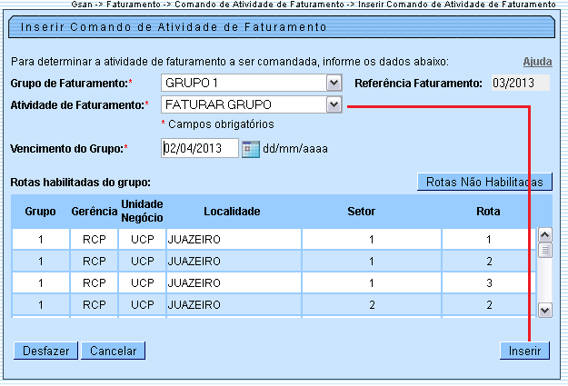Click UCP in the Rota 3 row

click(143, 282)
